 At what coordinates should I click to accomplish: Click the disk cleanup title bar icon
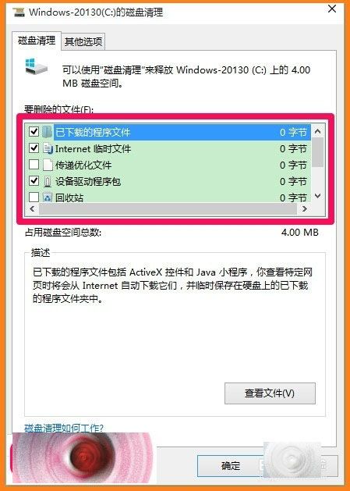pyautogui.click(x=19, y=12)
